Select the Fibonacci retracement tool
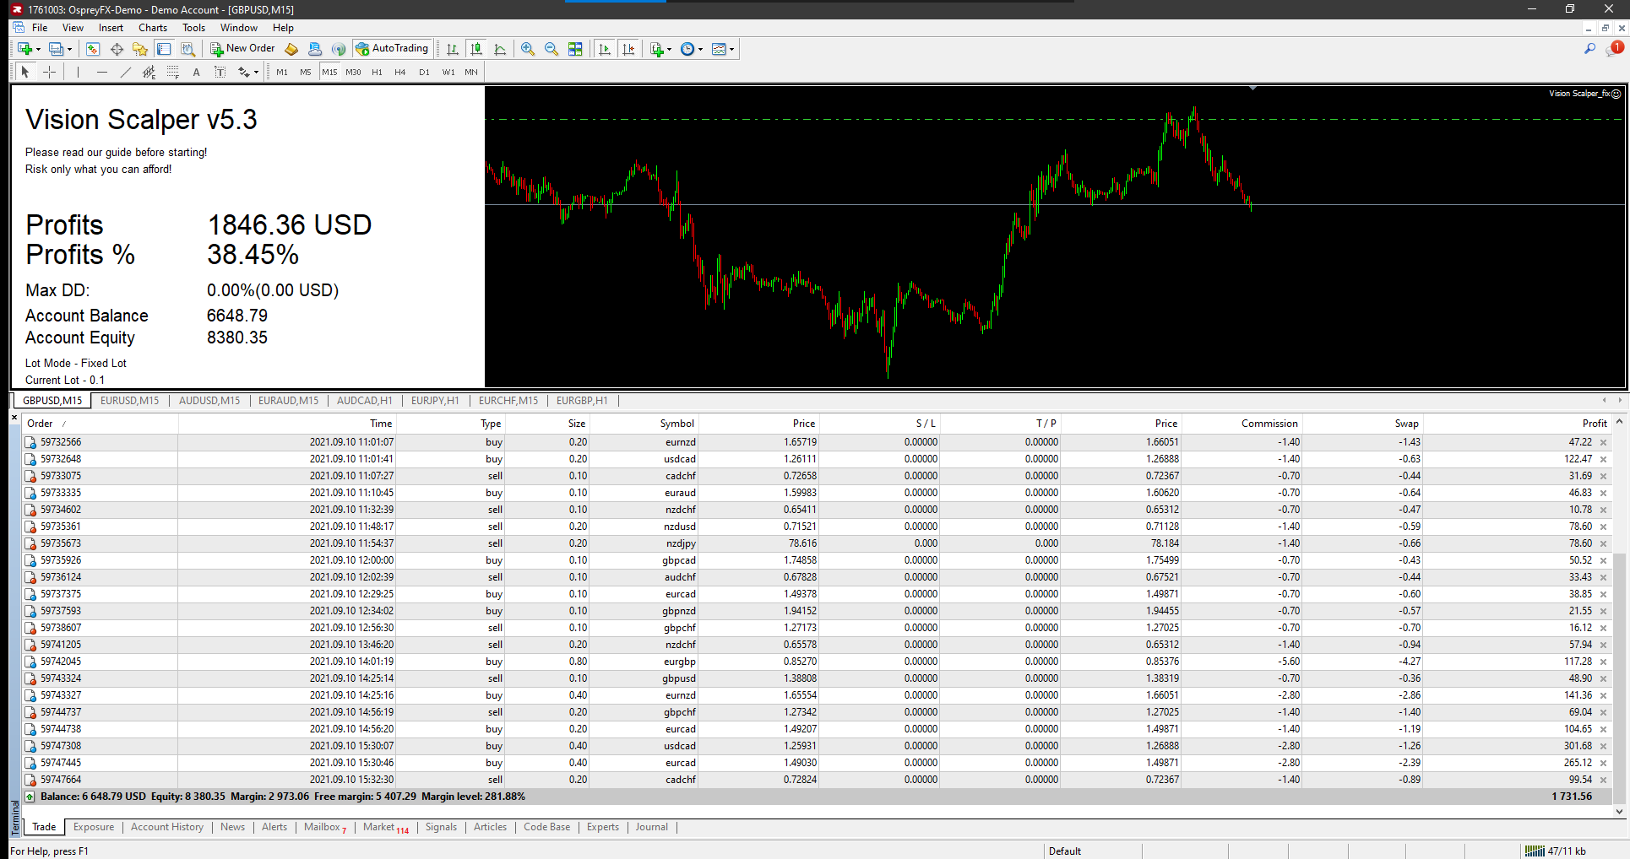1630x859 pixels. (172, 73)
